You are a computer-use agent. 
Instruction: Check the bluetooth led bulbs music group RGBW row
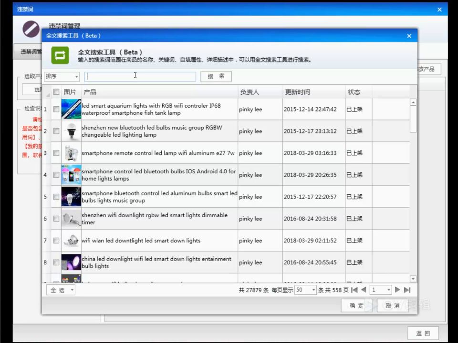(x=56, y=131)
